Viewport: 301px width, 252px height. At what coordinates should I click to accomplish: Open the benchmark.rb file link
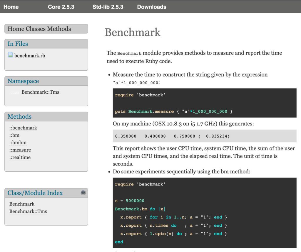pyautogui.click(x=30, y=55)
